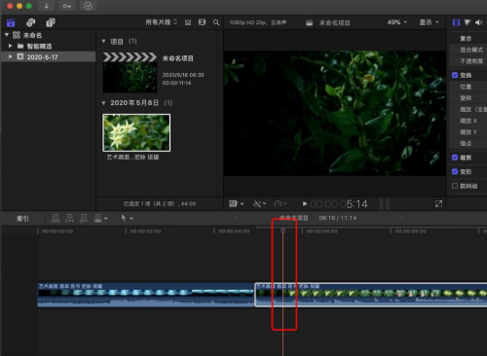Overwrite with selected clip icon
The height and width of the screenshot is (356, 487).
coord(97,218)
